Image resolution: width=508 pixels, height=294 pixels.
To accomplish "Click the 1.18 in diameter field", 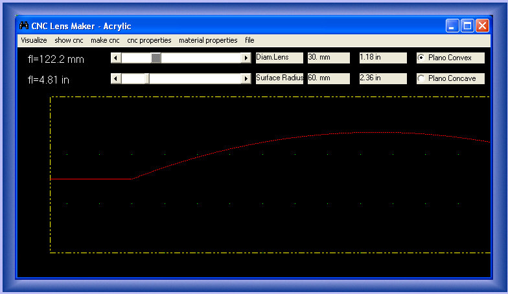I will click(382, 58).
